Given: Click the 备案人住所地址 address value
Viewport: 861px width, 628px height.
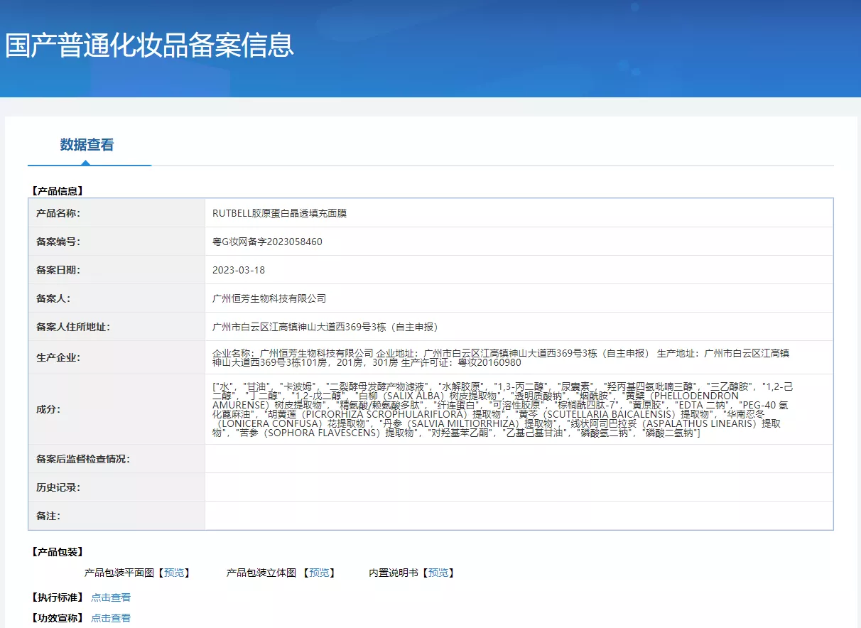Looking at the screenshot, I should pyautogui.click(x=325, y=327).
